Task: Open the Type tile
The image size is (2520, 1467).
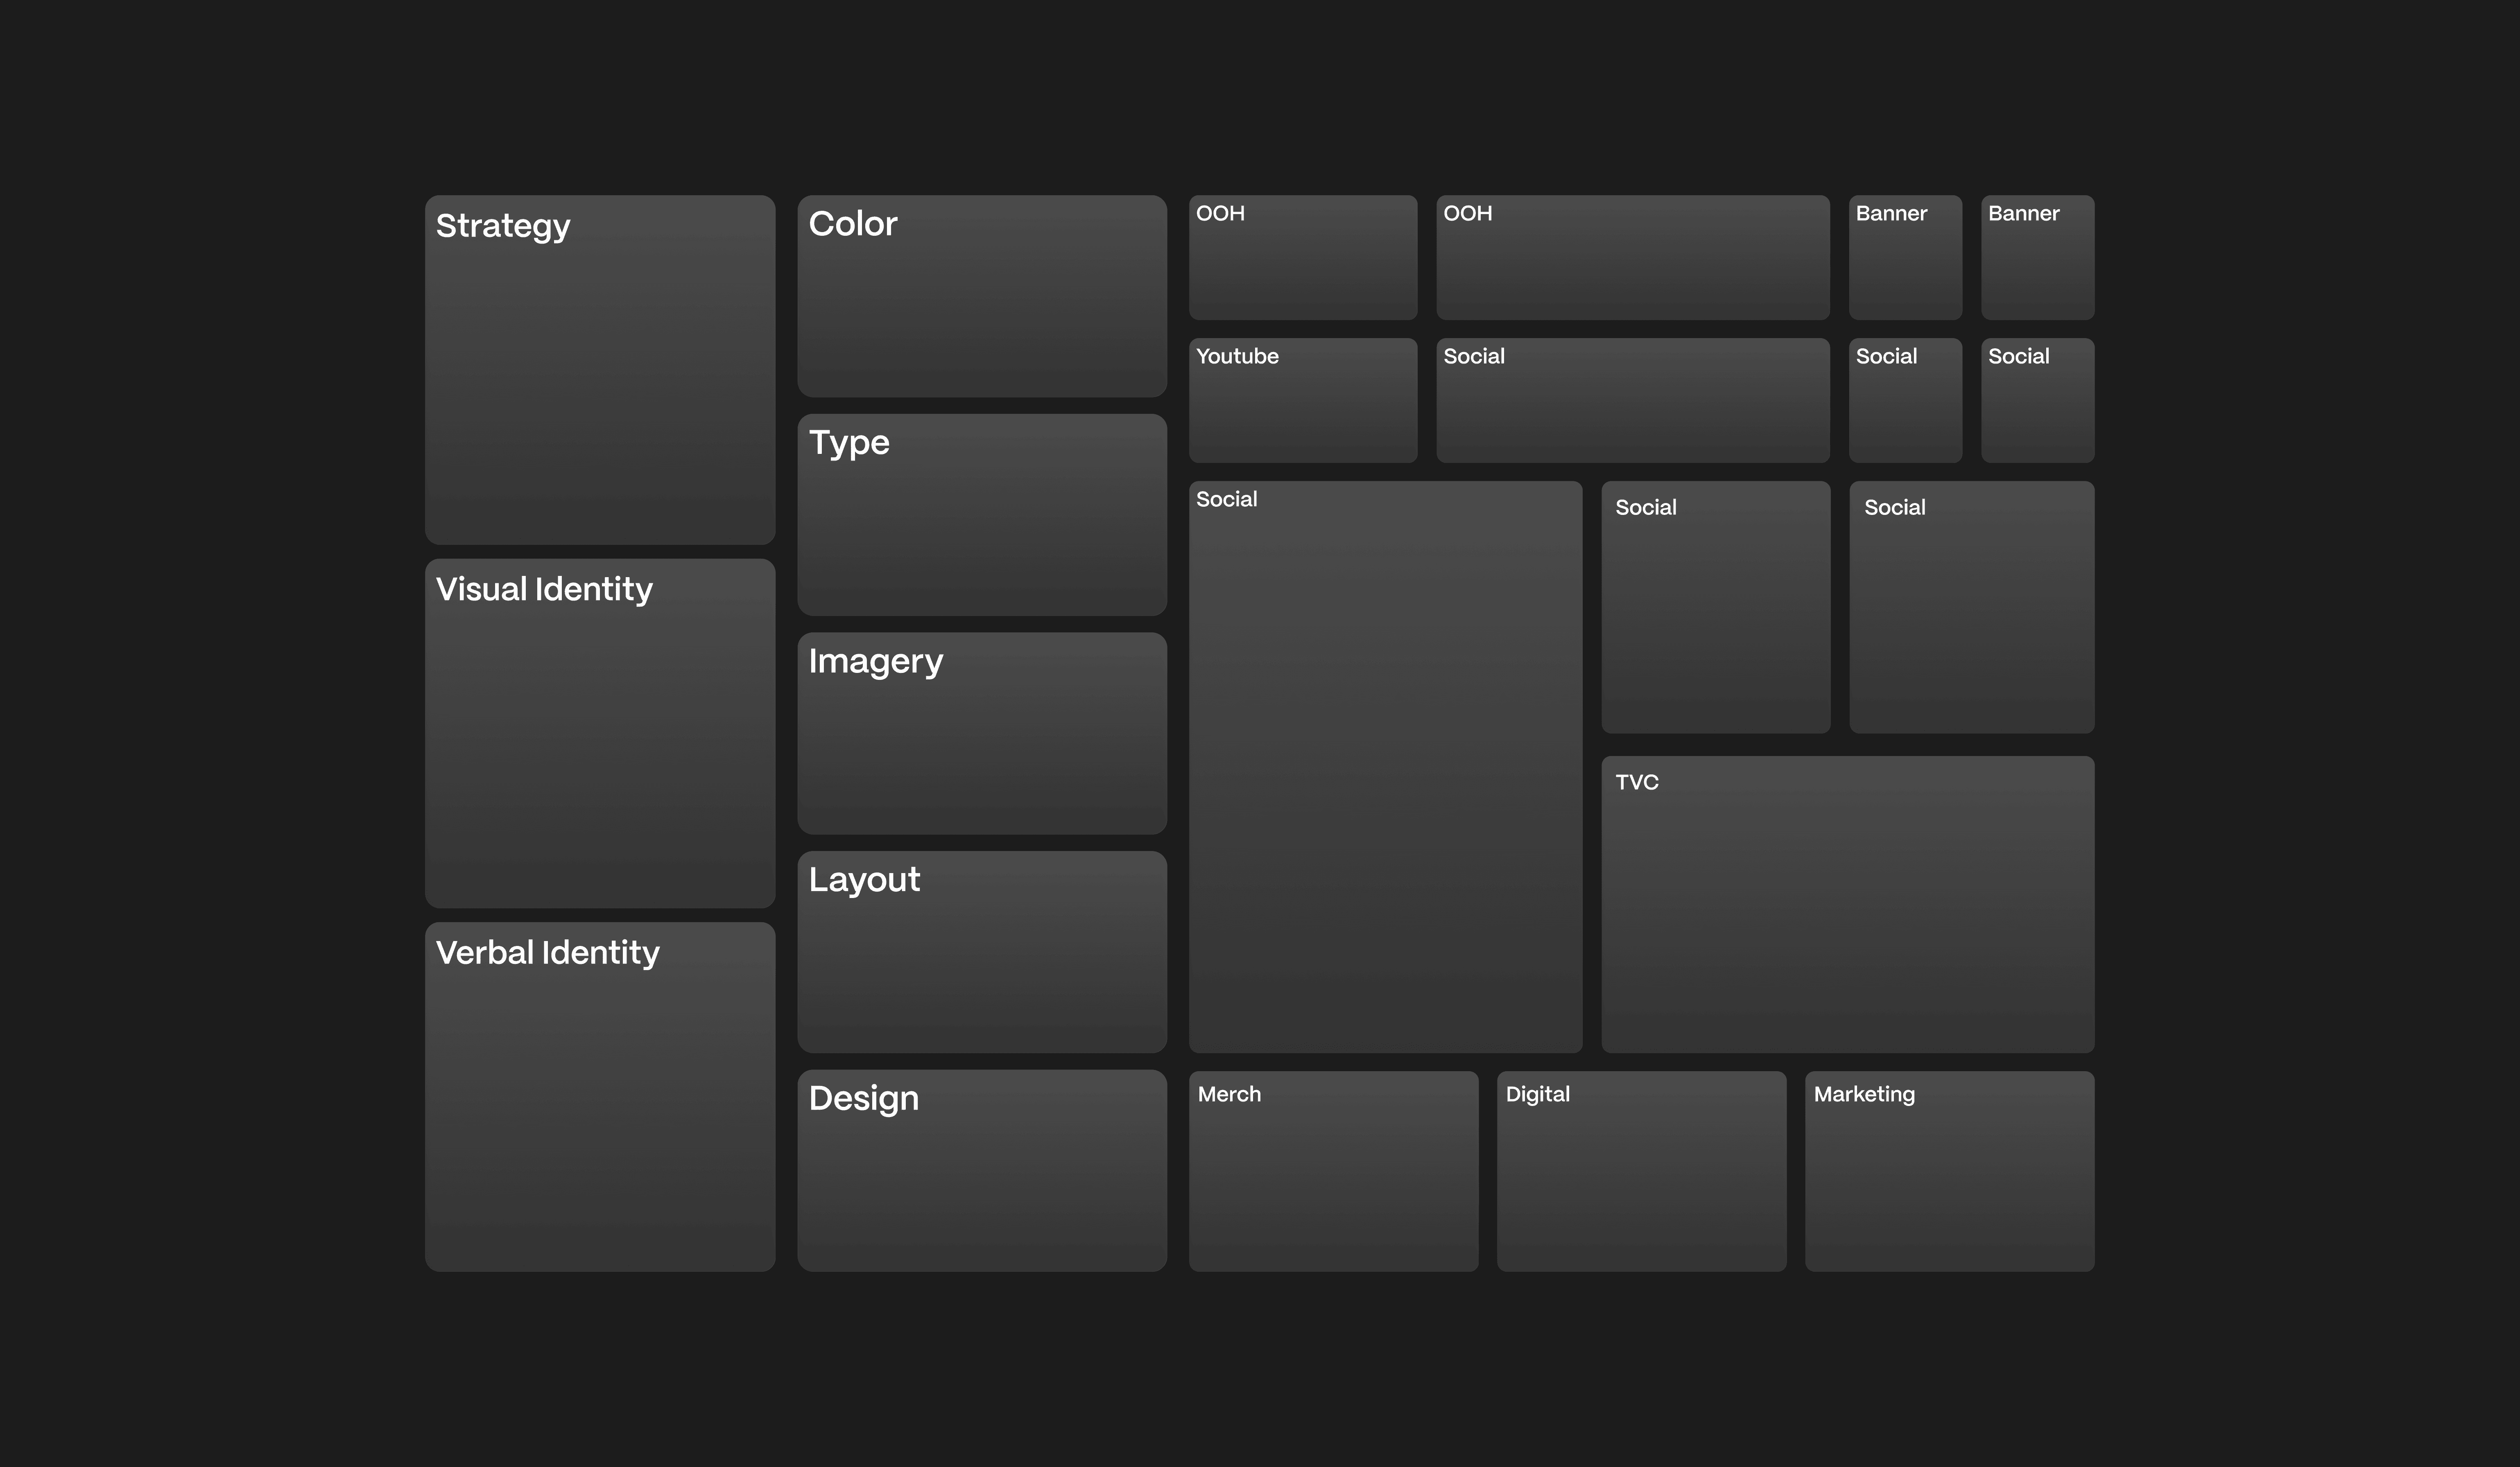Action: [x=982, y=515]
